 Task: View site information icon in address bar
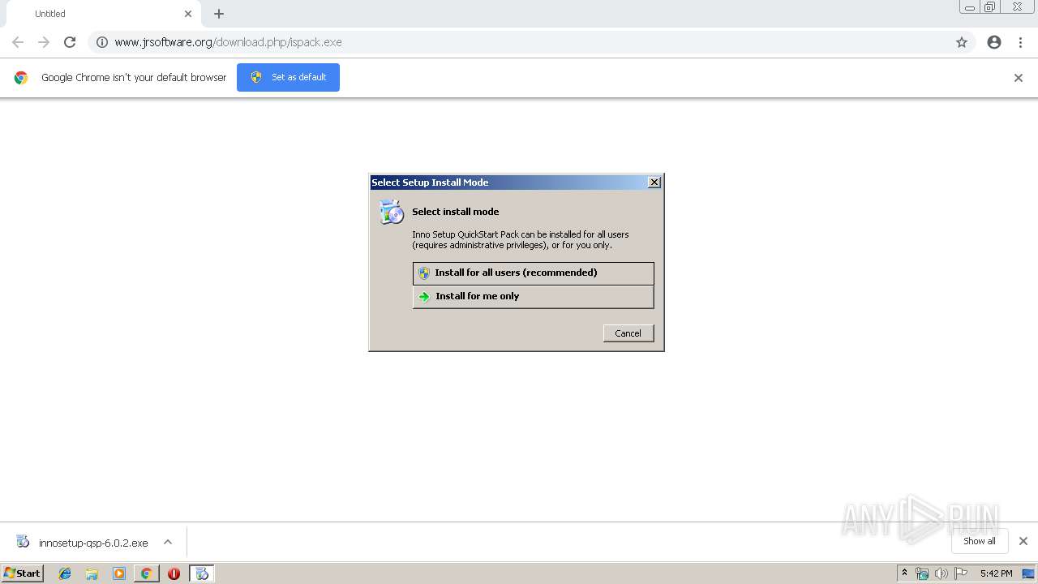click(x=102, y=42)
